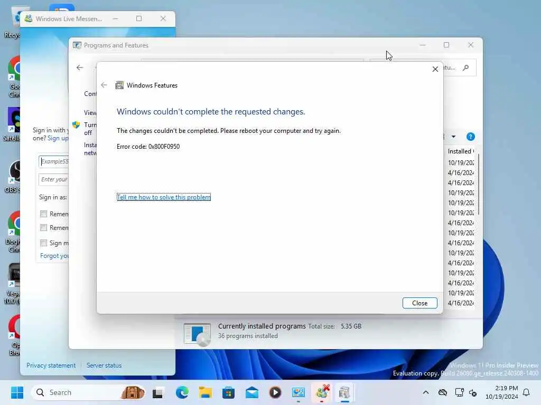Select the Opera Browser desktop shortcut
The height and width of the screenshot is (405, 541).
[x=14, y=335]
